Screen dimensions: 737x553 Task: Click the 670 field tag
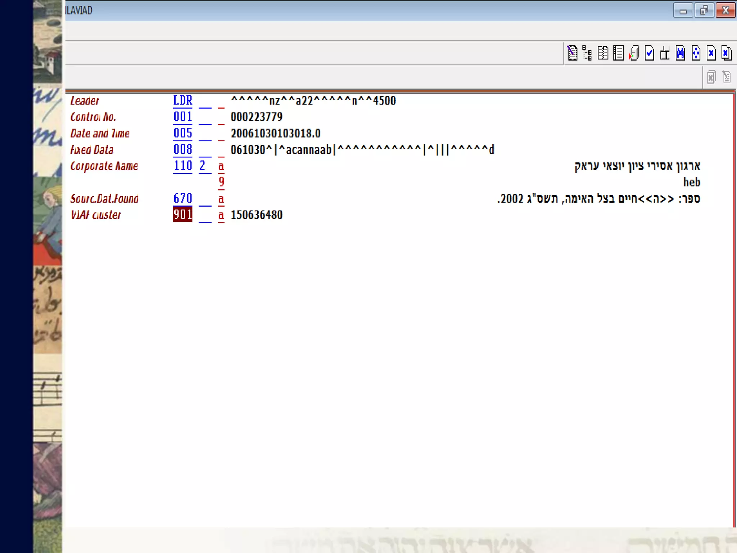coord(182,198)
